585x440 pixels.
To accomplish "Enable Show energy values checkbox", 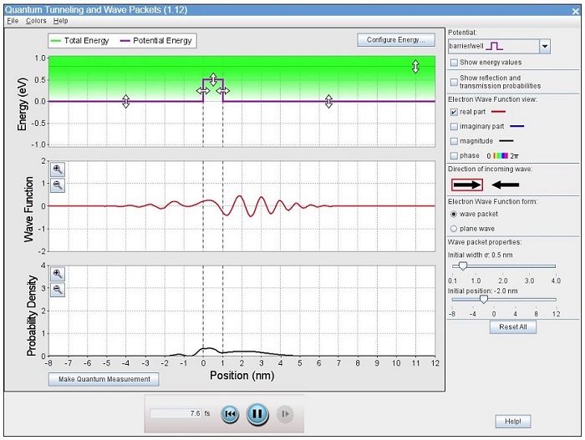I will pyautogui.click(x=454, y=63).
